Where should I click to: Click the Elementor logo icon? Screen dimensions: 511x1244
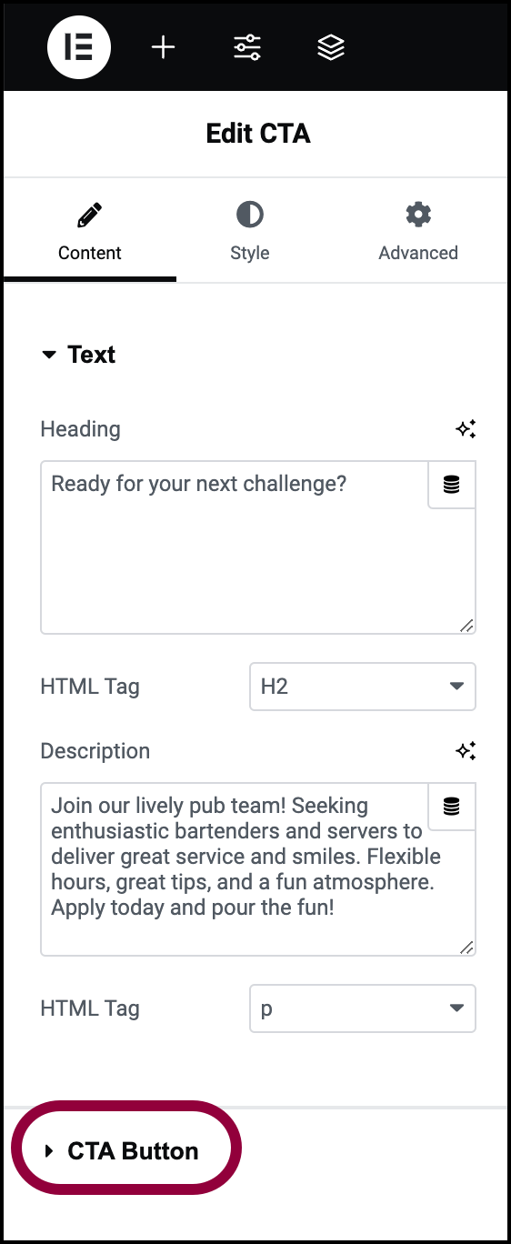[79, 47]
